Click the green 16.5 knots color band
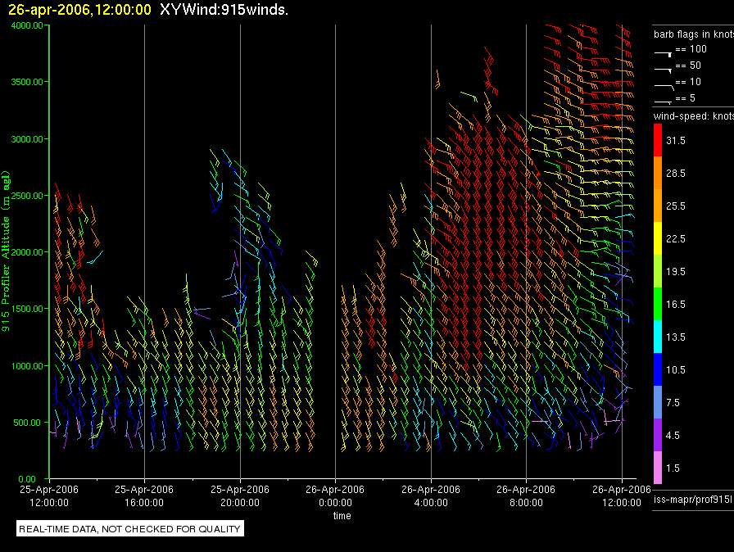The image size is (734, 552). click(657, 304)
